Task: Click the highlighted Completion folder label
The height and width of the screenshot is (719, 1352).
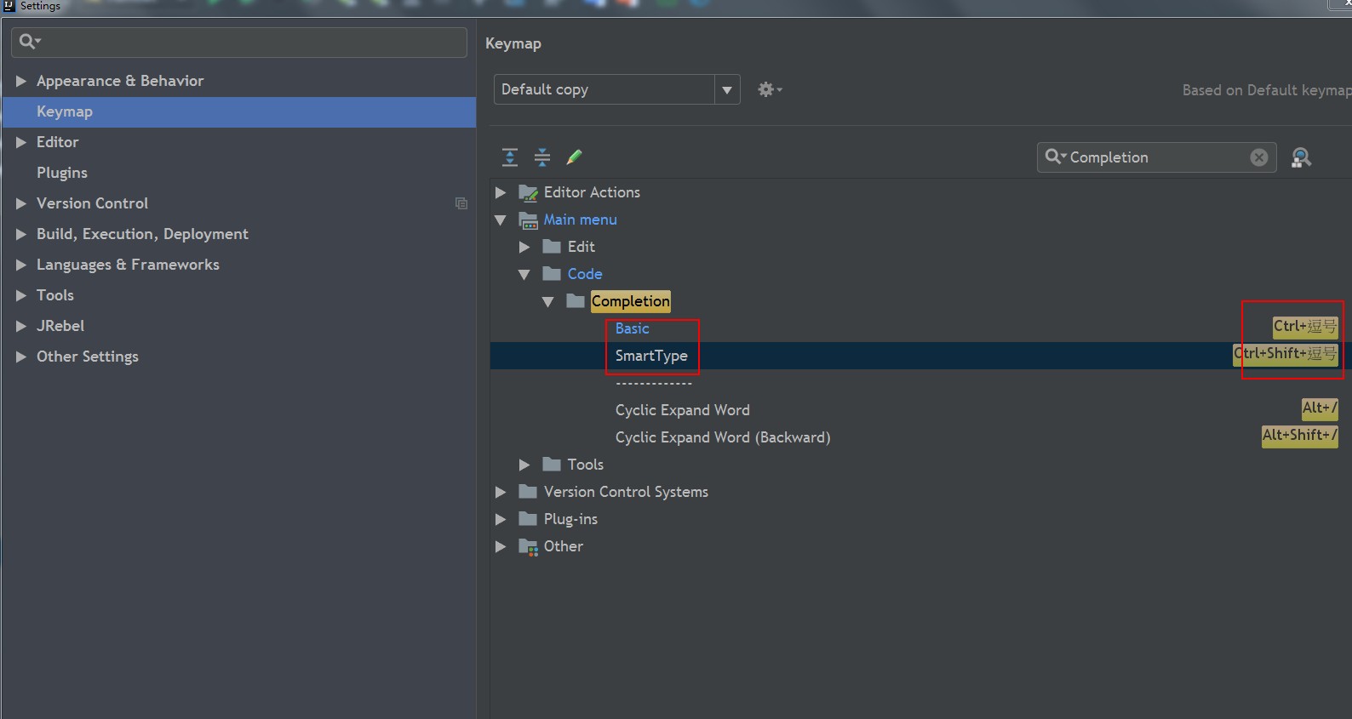Action: click(631, 301)
